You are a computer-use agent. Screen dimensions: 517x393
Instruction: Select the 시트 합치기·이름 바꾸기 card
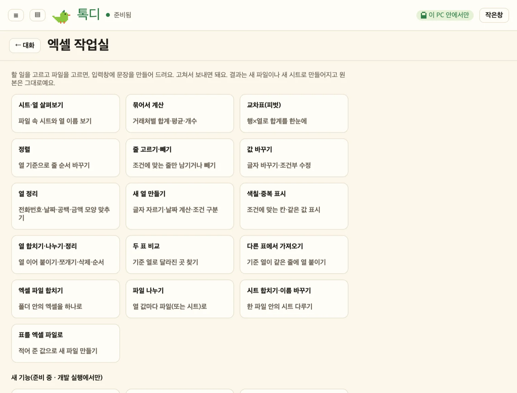point(294,299)
